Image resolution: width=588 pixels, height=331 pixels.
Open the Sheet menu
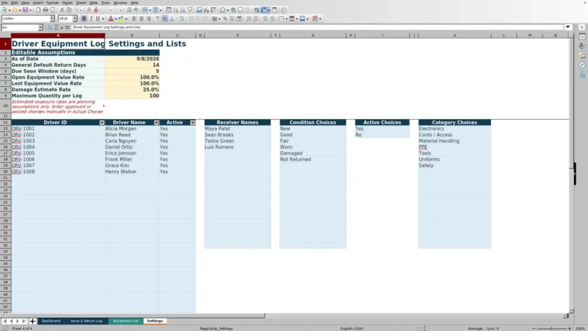pyautogui.click(x=81, y=3)
